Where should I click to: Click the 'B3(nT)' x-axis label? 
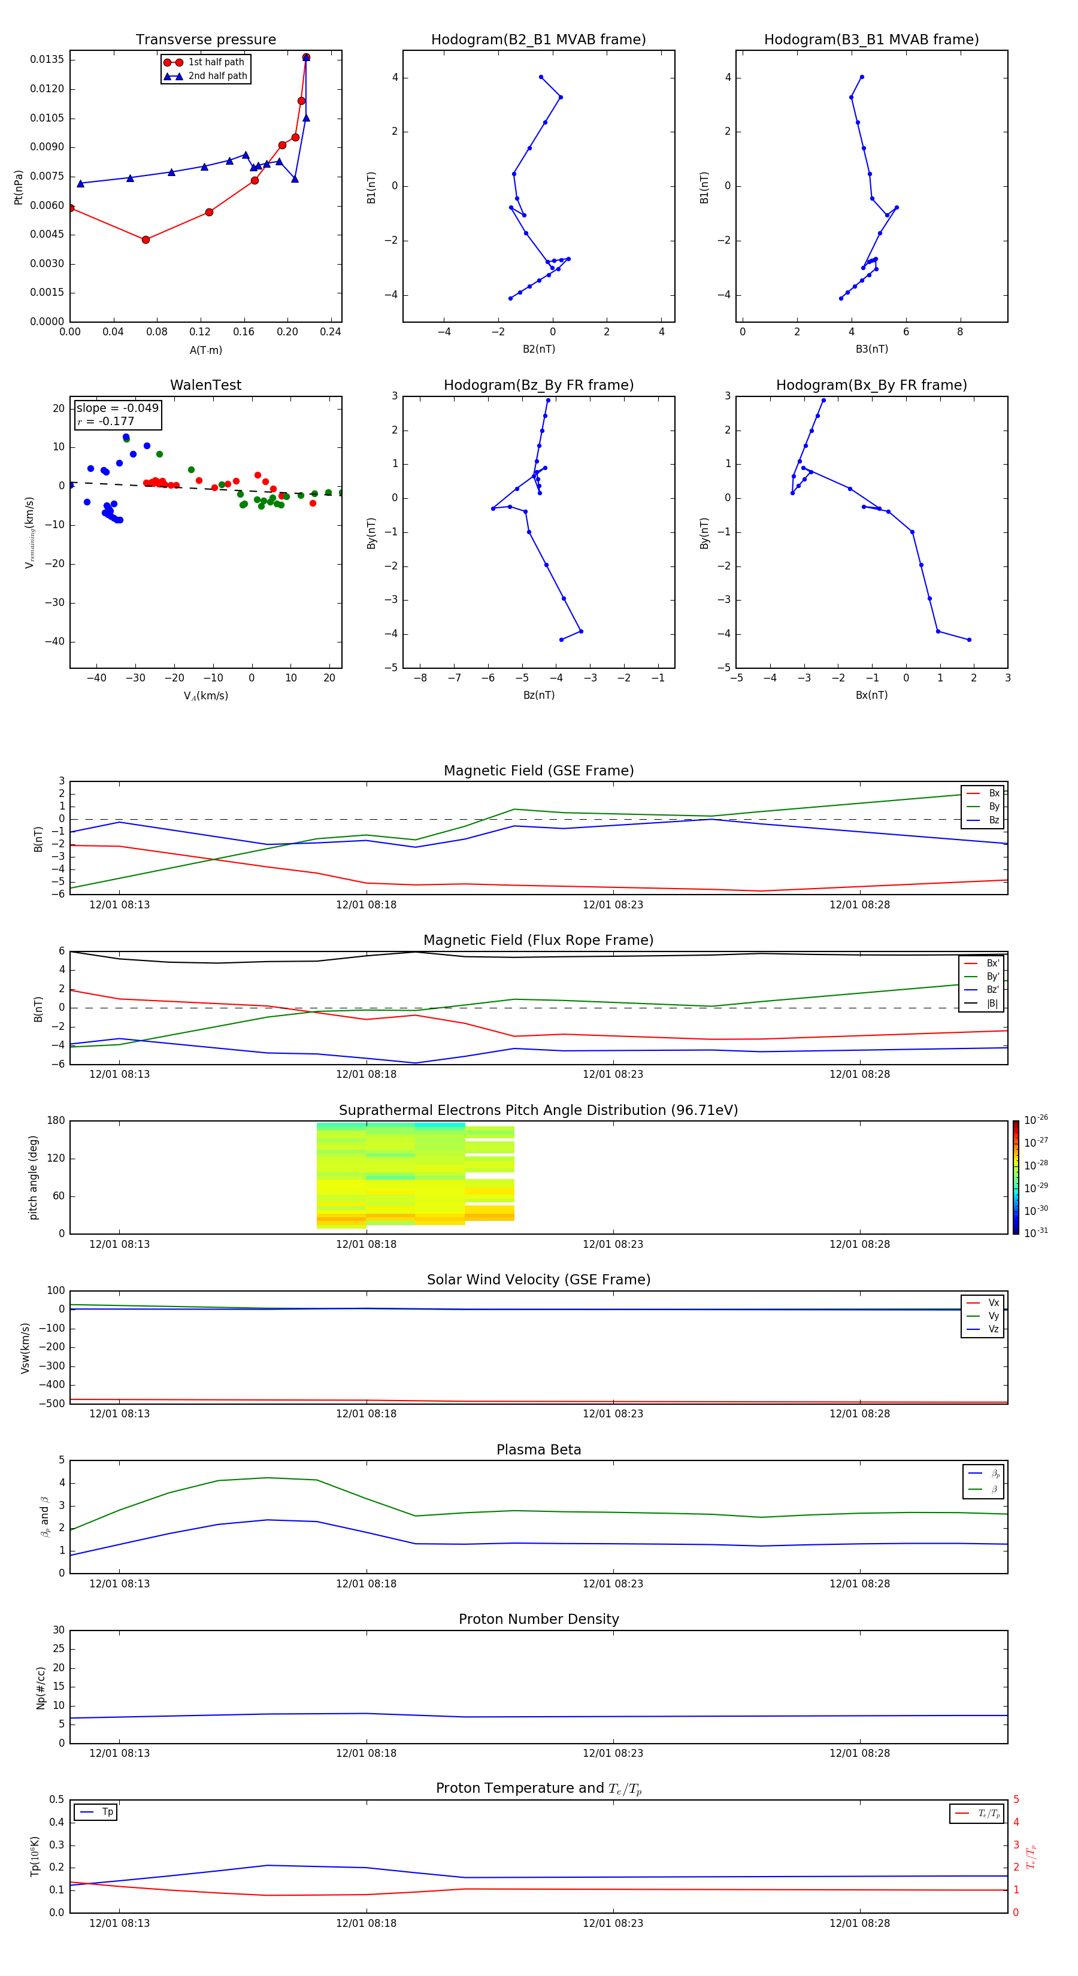(871, 349)
